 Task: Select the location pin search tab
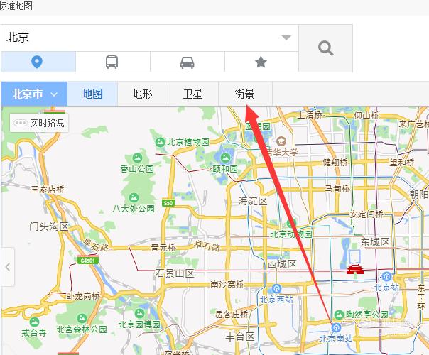click(x=38, y=62)
